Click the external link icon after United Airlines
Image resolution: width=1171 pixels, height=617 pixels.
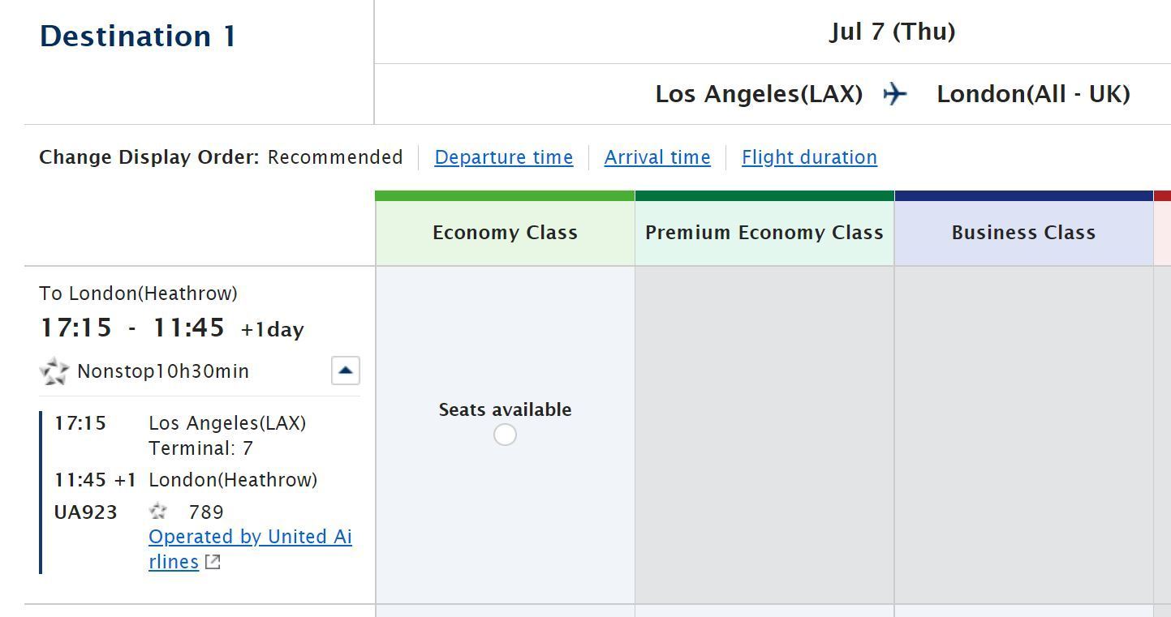(x=213, y=562)
